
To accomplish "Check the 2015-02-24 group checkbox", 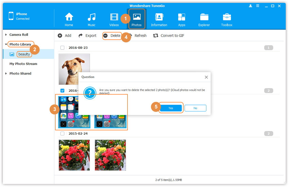I will click(62, 133).
